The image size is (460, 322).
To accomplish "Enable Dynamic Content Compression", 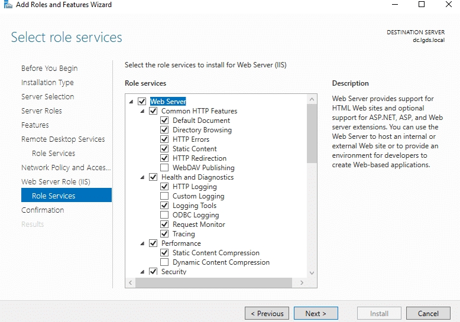I will point(164,262).
